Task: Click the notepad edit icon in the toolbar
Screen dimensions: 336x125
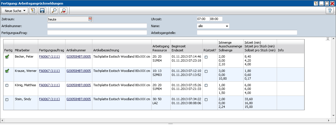Action: [33, 11]
